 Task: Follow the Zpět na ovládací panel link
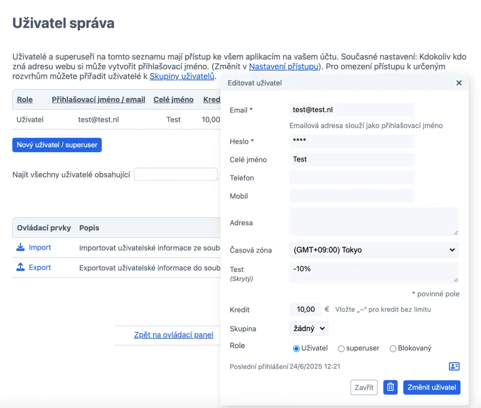pos(174,335)
